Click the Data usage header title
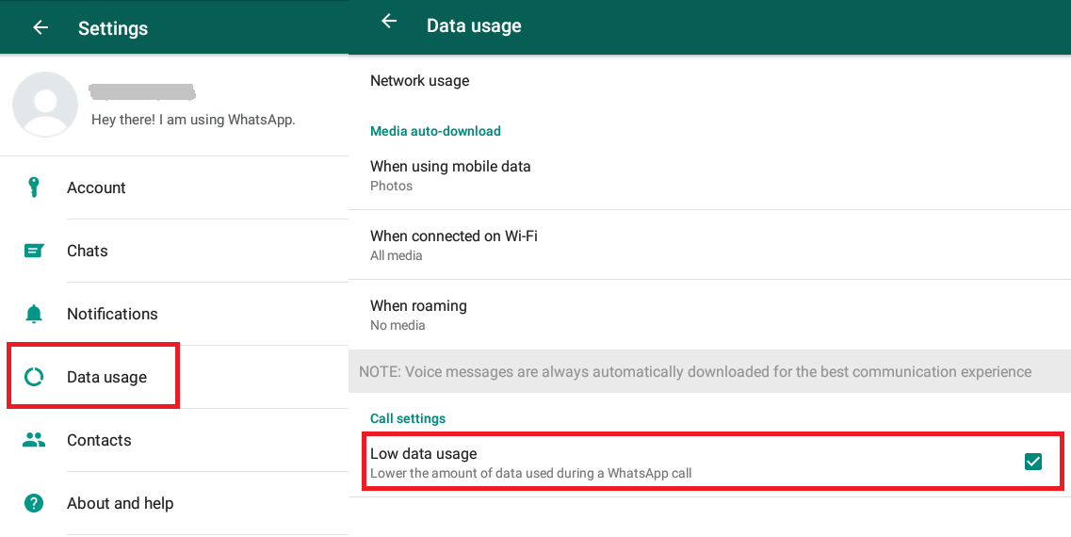Image resolution: width=1071 pixels, height=537 pixels. coord(474,26)
